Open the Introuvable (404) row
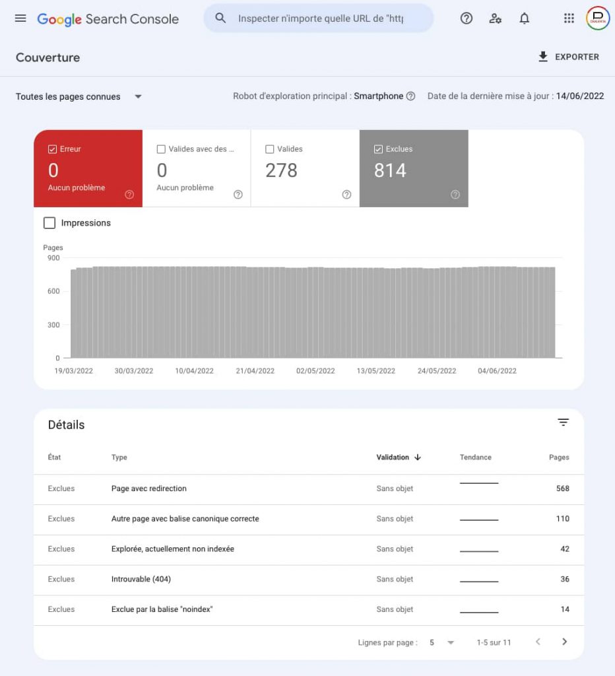This screenshot has width=615, height=676. [141, 579]
